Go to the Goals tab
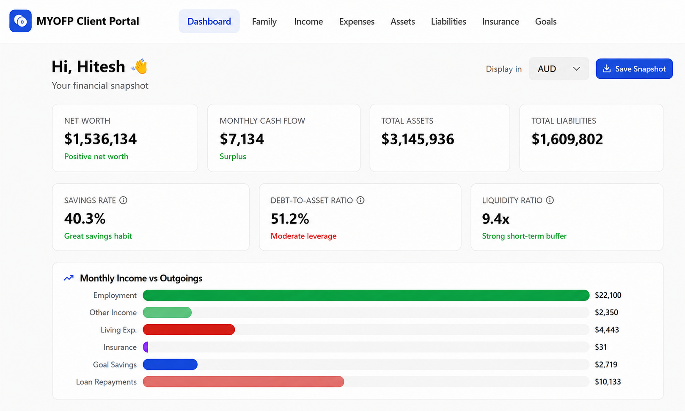Image resolution: width=685 pixels, height=411 pixels. click(x=546, y=21)
